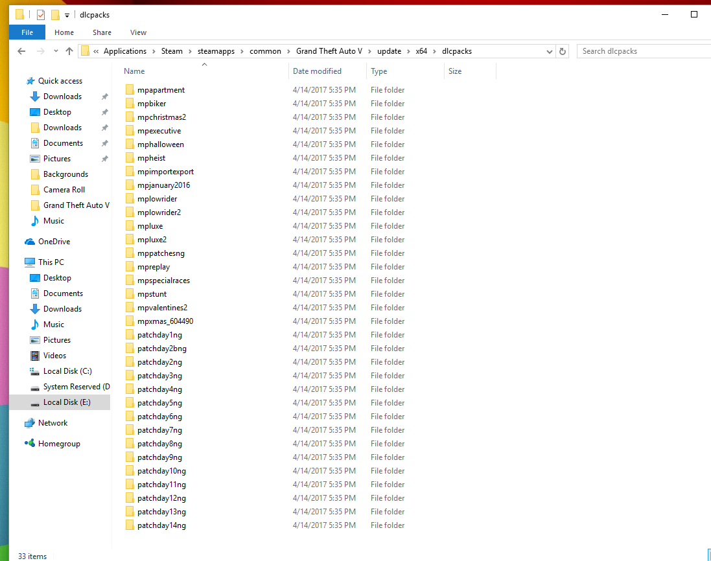Select the patchday2bng folder
This screenshot has height=561, width=711.
(x=162, y=348)
